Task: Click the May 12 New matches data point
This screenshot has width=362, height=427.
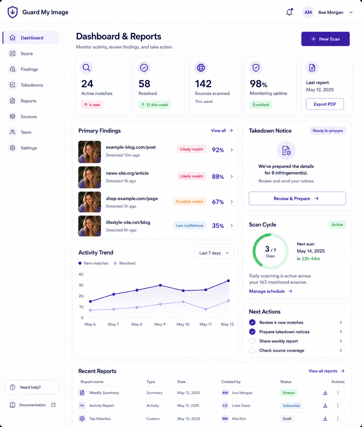Action: (x=228, y=281)
